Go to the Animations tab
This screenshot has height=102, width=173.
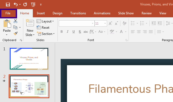102,13
